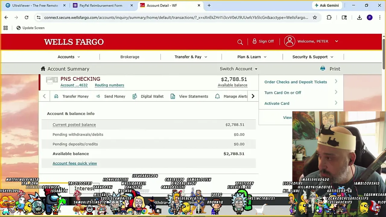Open the Welcome, PETER profile dropdown
386x217 pixels.
318,41
